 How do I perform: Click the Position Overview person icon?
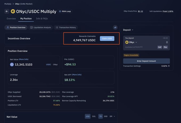[x=8, y=27]
